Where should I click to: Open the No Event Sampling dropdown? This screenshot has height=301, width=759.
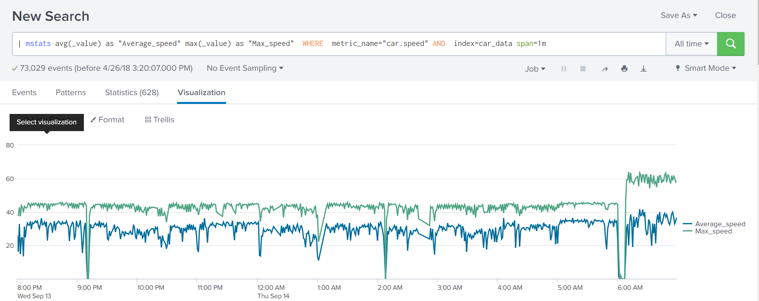(245, 68)
